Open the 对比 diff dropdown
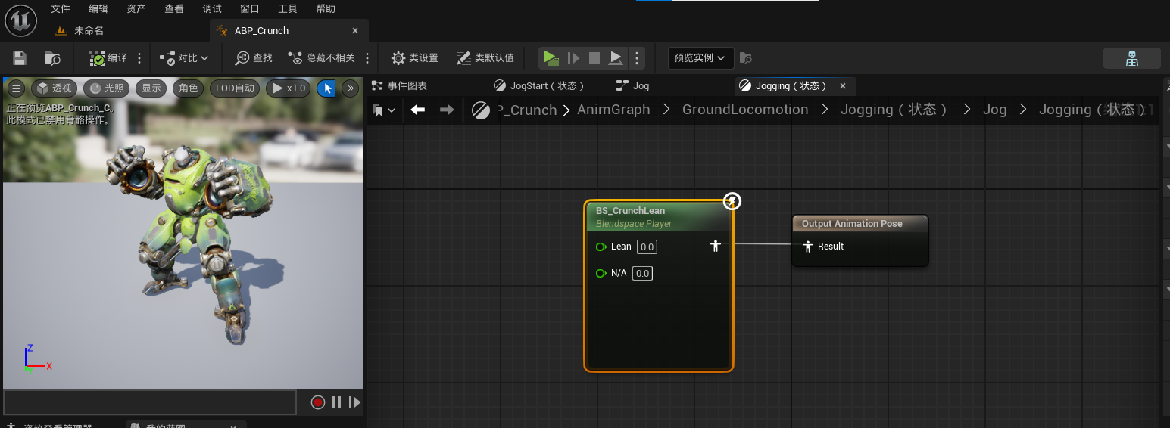The image size is (1170, 428). pos(184,58)
